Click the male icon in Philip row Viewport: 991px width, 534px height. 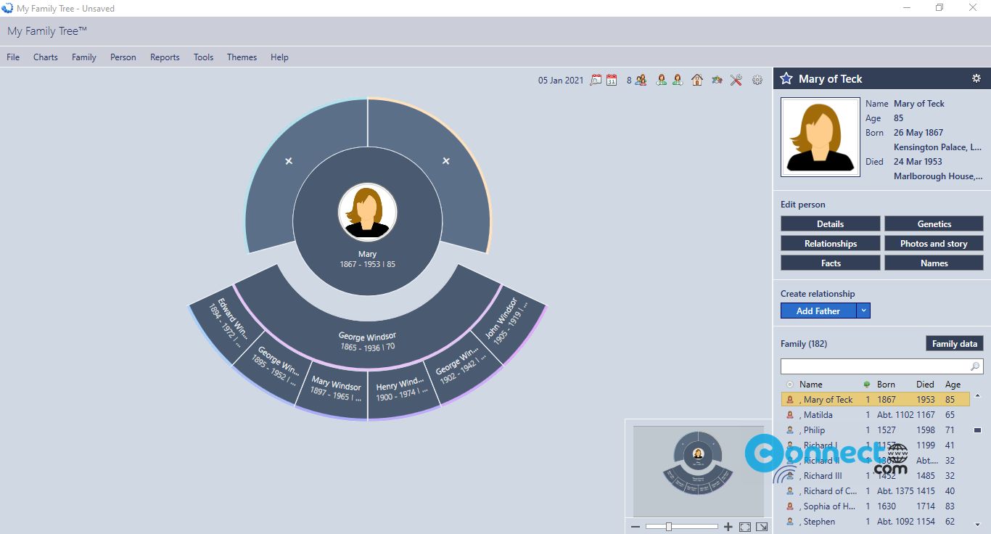click(x=790, y=430)
